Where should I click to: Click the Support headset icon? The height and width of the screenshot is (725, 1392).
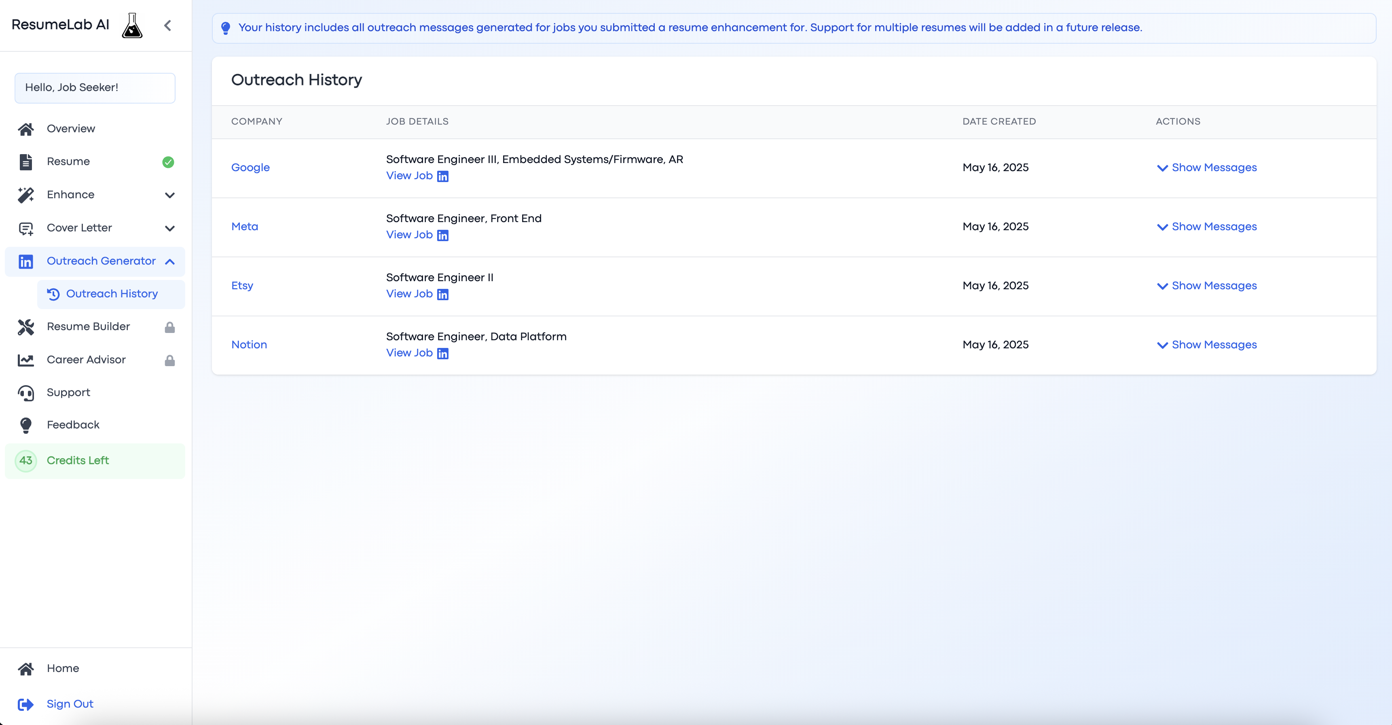coord(25,393)
